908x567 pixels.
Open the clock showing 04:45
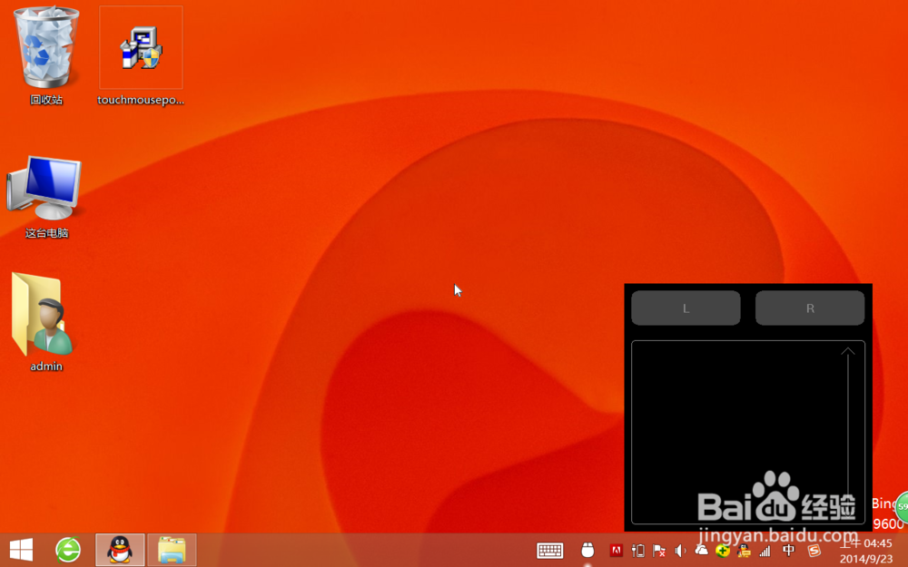point(866,551)
